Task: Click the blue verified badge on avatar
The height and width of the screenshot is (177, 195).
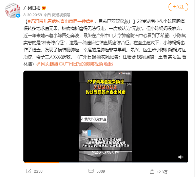Action: (x=18, y=16)
